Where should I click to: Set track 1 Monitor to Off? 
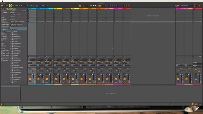(34, 63)
